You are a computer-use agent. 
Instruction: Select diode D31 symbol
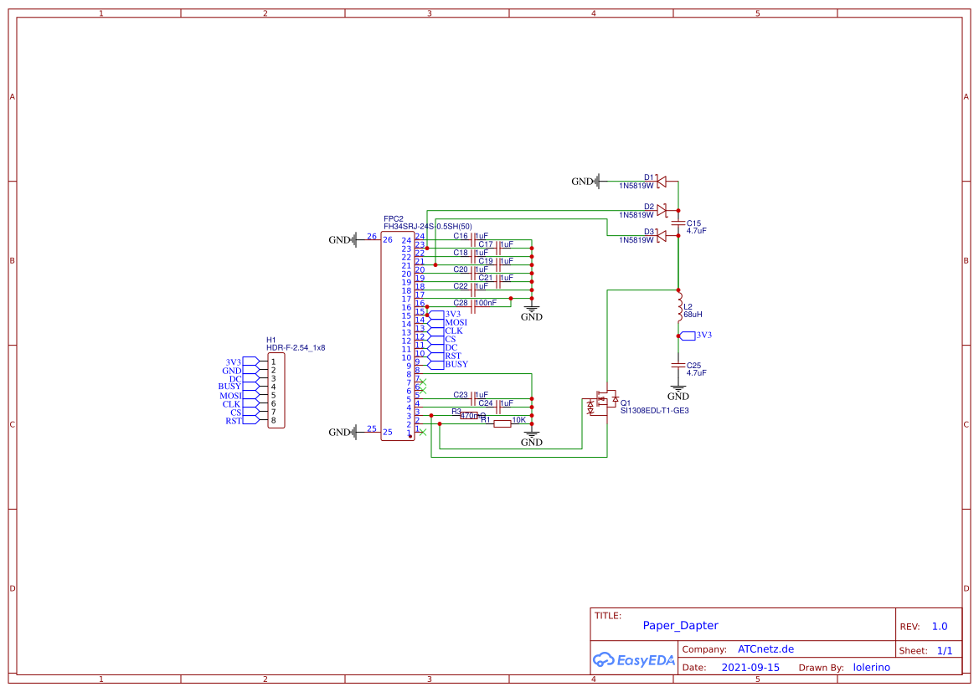[662, 235]
